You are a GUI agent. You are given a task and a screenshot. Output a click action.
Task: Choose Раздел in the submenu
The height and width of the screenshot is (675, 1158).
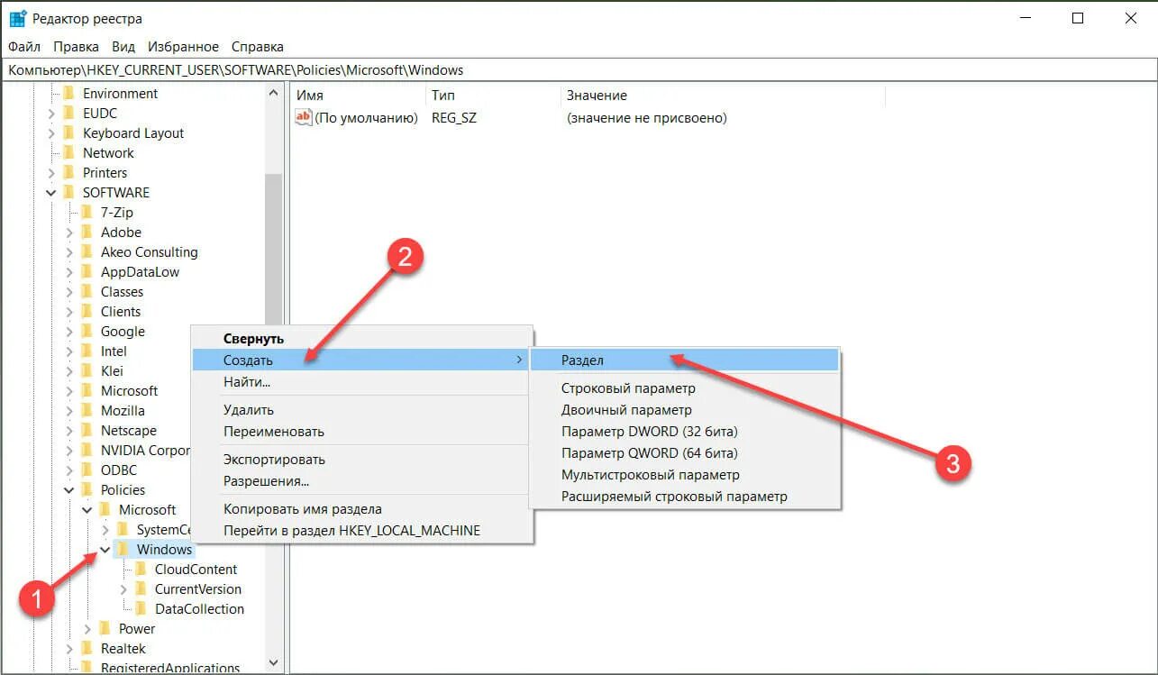(x=685, y=360)
